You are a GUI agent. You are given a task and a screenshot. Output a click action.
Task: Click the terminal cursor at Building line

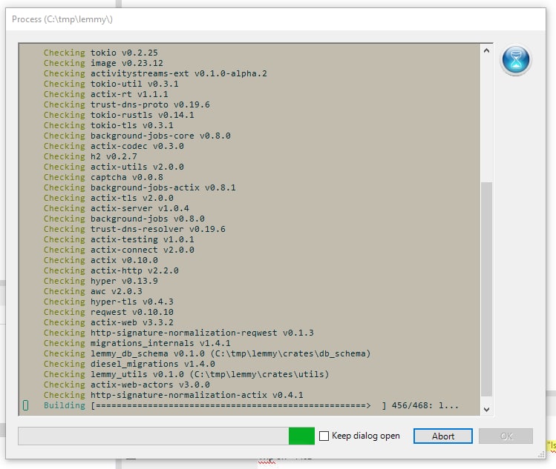click(x=25, y=405)
